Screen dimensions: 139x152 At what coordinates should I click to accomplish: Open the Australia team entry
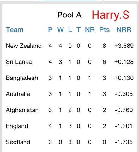(x=69, y=94)
